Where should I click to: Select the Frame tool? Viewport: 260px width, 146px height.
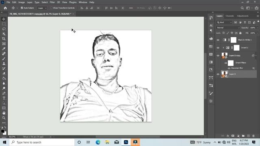click(x=4, y=44)
